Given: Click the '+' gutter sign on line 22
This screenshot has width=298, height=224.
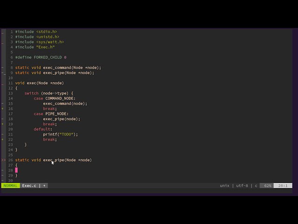Looking at the screenshot, I should (2, 140).
